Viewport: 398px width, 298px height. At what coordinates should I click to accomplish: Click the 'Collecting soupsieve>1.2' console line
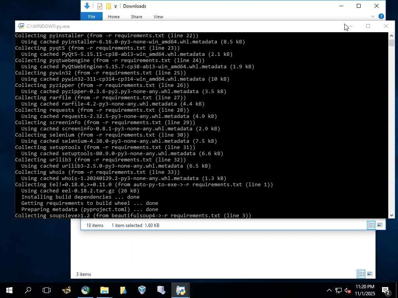click(x=133, y=215)
